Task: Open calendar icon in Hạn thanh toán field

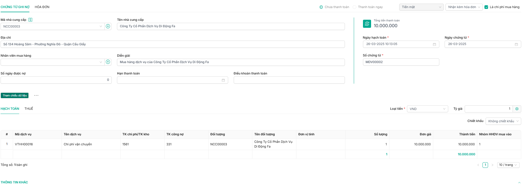Action: pyautogui.click(x=223, y=80)
